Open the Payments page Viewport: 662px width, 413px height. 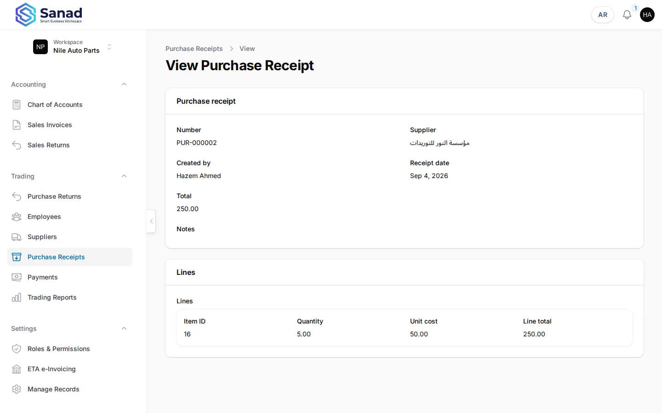click(x=70, y=277)
